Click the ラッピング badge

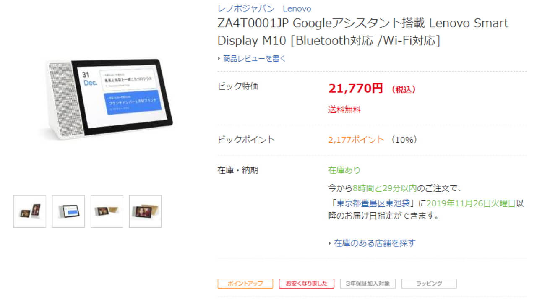[429, 284]
